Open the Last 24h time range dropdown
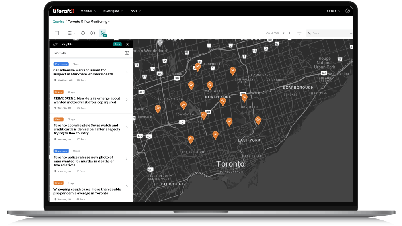 click(62, 53)
